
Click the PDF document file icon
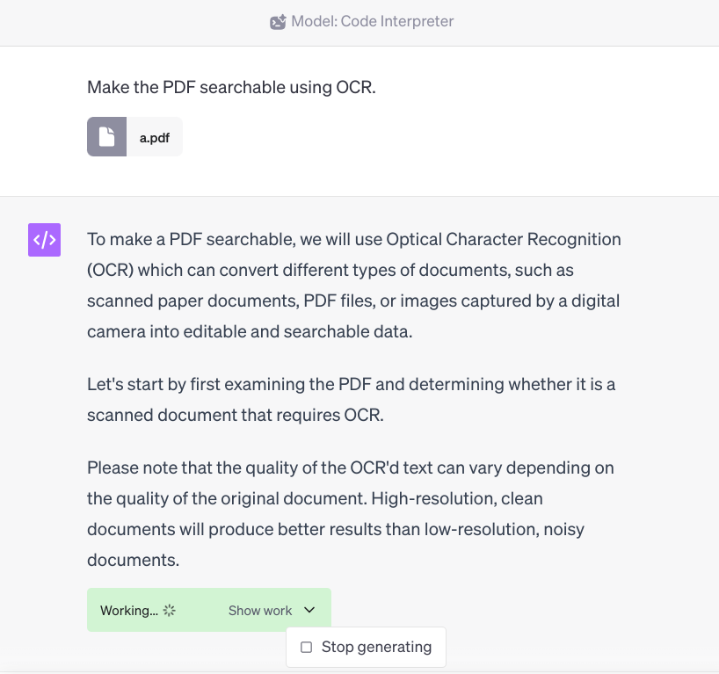106,137
